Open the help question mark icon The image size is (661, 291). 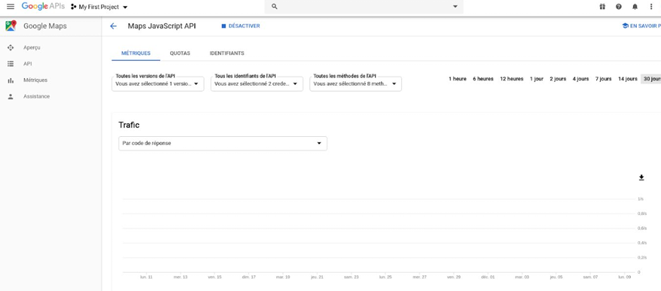tap(618, 7)
